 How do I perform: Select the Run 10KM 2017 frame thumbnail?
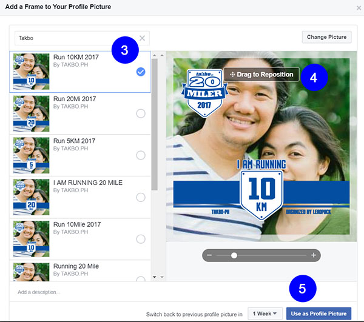point(31,72)
